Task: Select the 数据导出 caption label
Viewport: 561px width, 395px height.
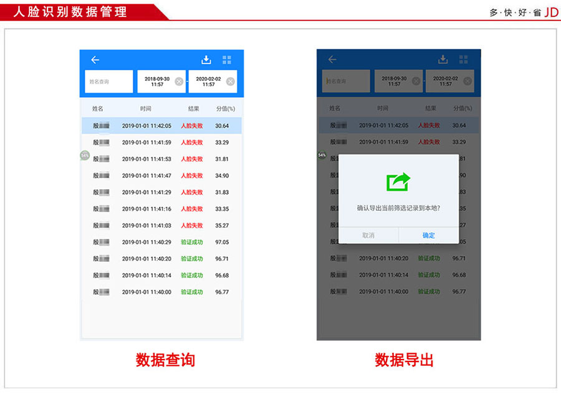Action: point(403,361)
